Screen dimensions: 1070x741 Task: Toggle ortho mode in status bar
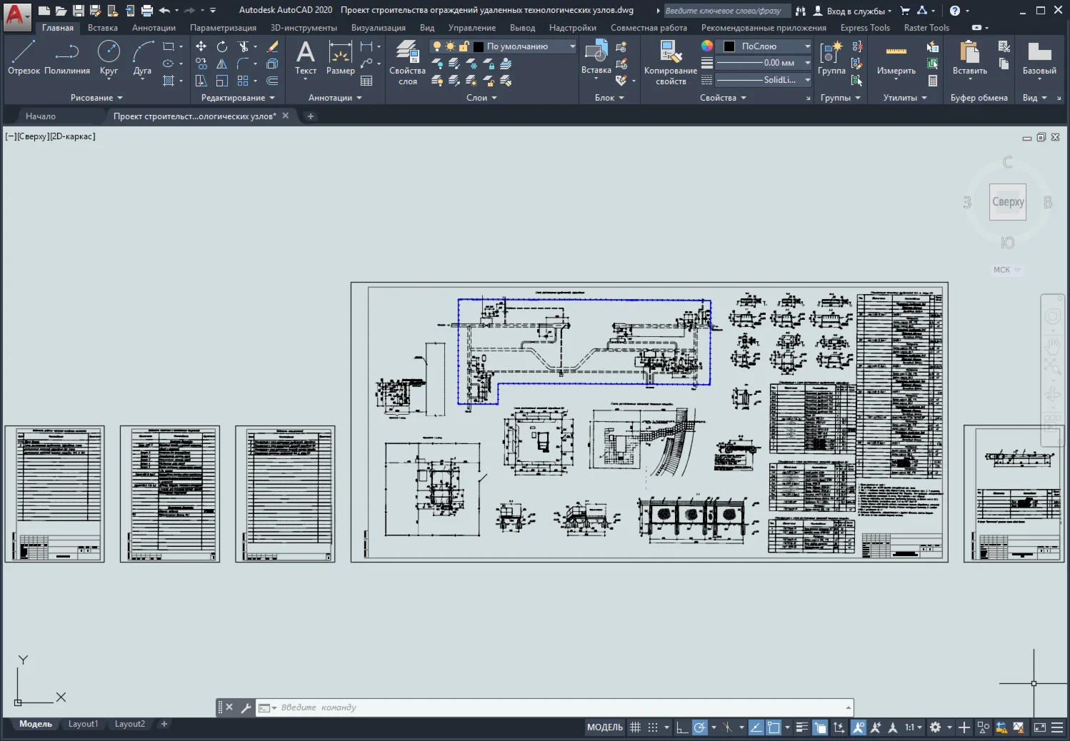point(682,727)
